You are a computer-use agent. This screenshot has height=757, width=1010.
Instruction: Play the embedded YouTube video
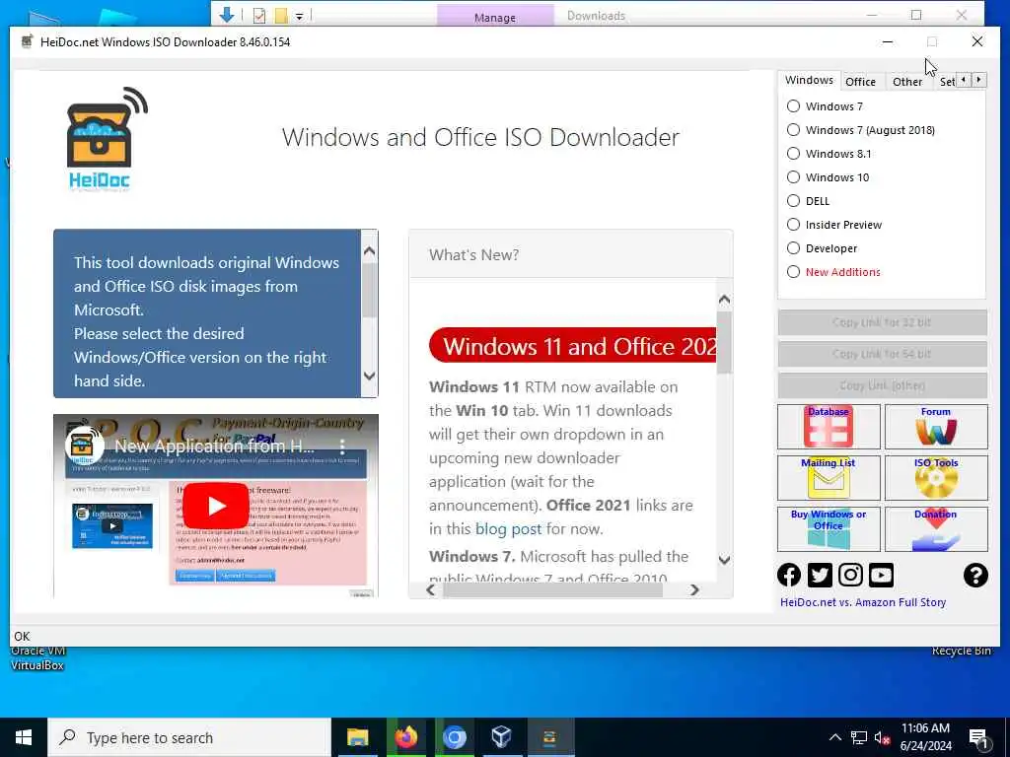click(x=216, y=506)
